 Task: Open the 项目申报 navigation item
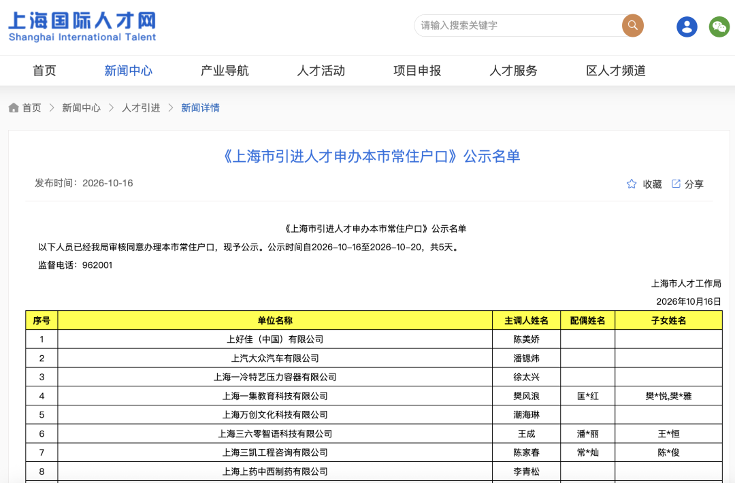click(417, 71)
